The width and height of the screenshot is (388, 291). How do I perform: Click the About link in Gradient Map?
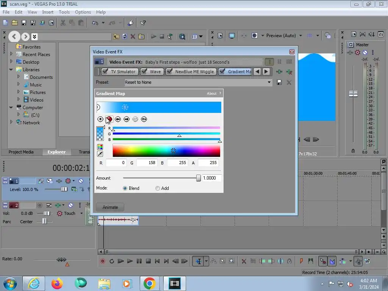211,94
